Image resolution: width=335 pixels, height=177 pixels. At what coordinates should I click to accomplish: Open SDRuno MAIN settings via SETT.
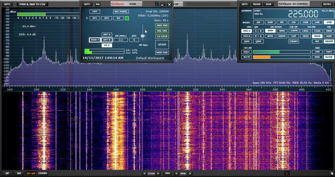click(87, 4)
